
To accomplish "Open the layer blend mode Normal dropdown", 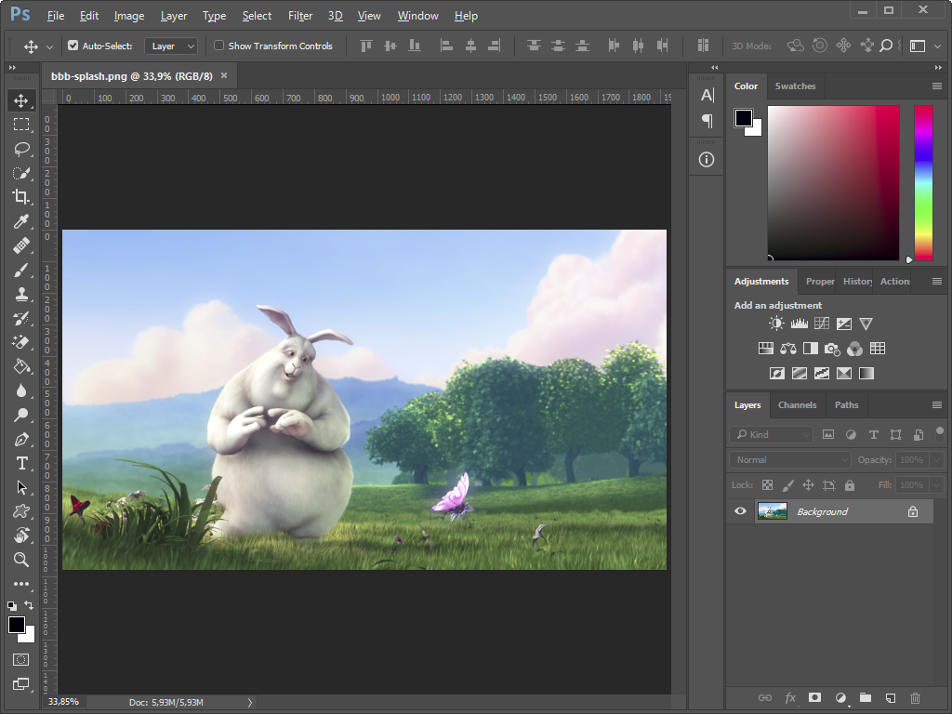I will [x=789, y=459].
